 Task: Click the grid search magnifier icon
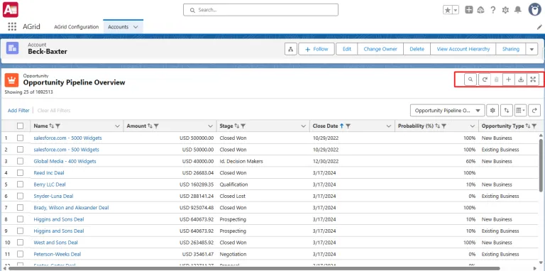click(470, 79)
